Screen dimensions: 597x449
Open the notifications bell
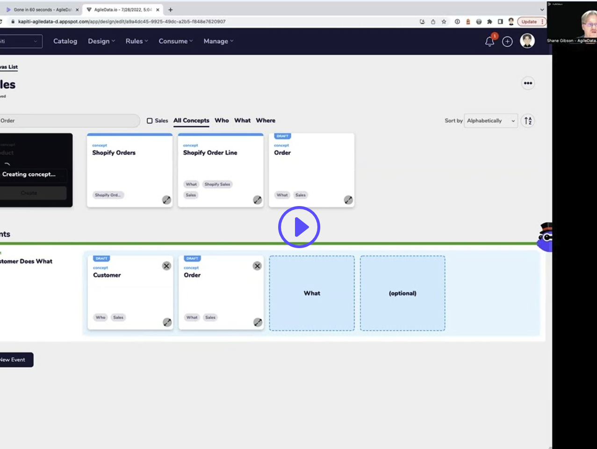click(x=489, y=41)
